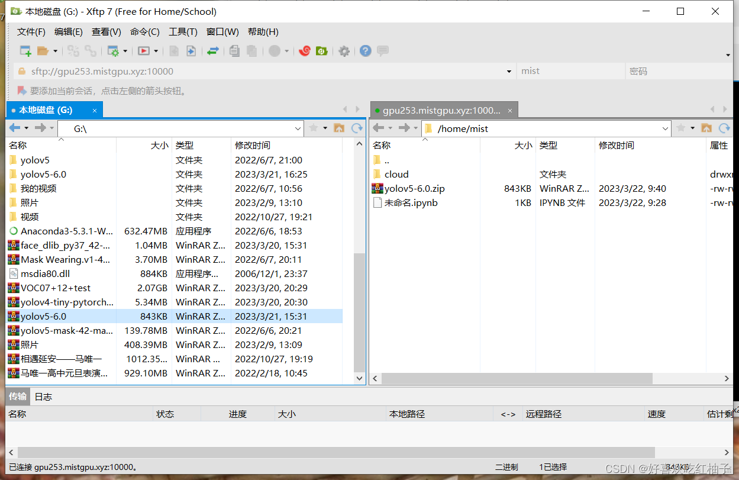
Task: Open the session Properties gear-window icon
Action: click(113, 51)
